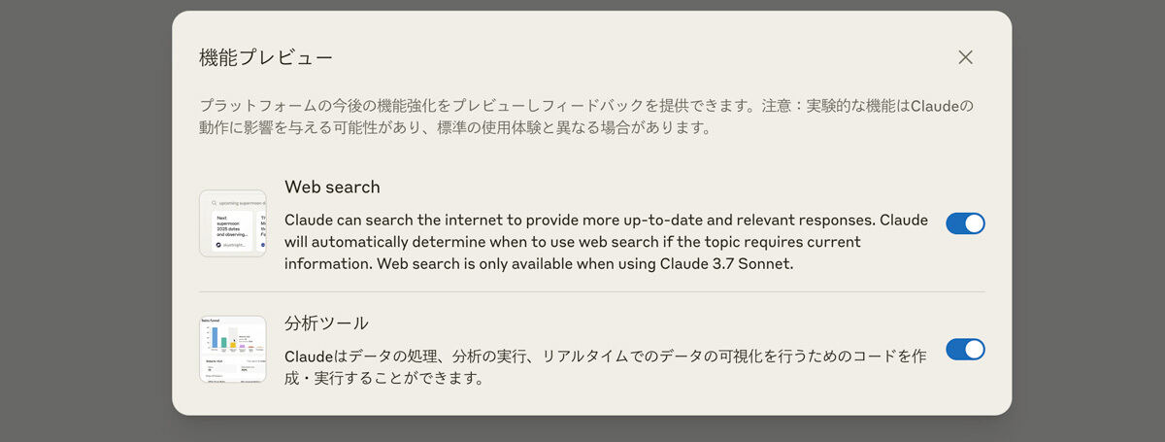Click the green bar in the analysis chart thumbnail
The image size is (1165, 442).
point(223,342)
